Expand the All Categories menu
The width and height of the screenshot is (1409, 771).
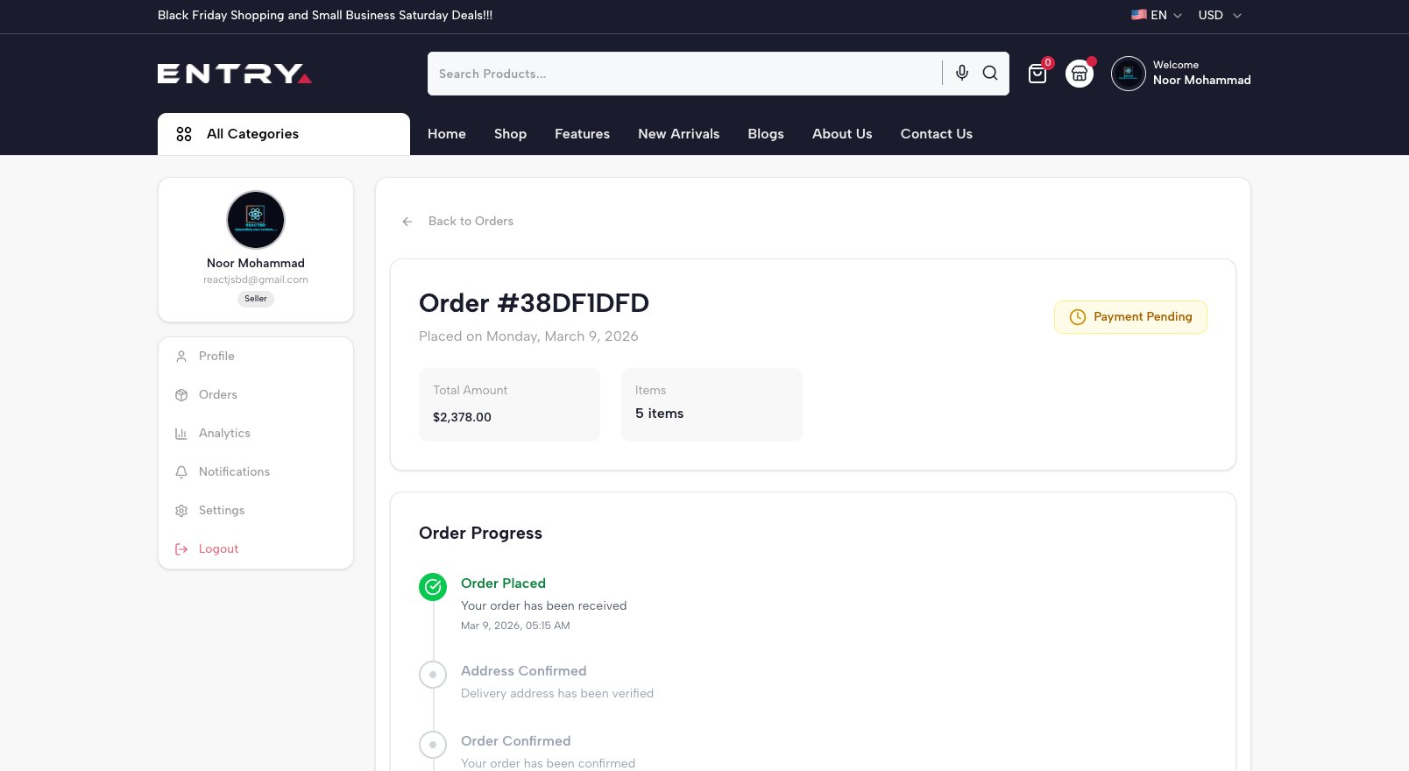tap(284, 134)
